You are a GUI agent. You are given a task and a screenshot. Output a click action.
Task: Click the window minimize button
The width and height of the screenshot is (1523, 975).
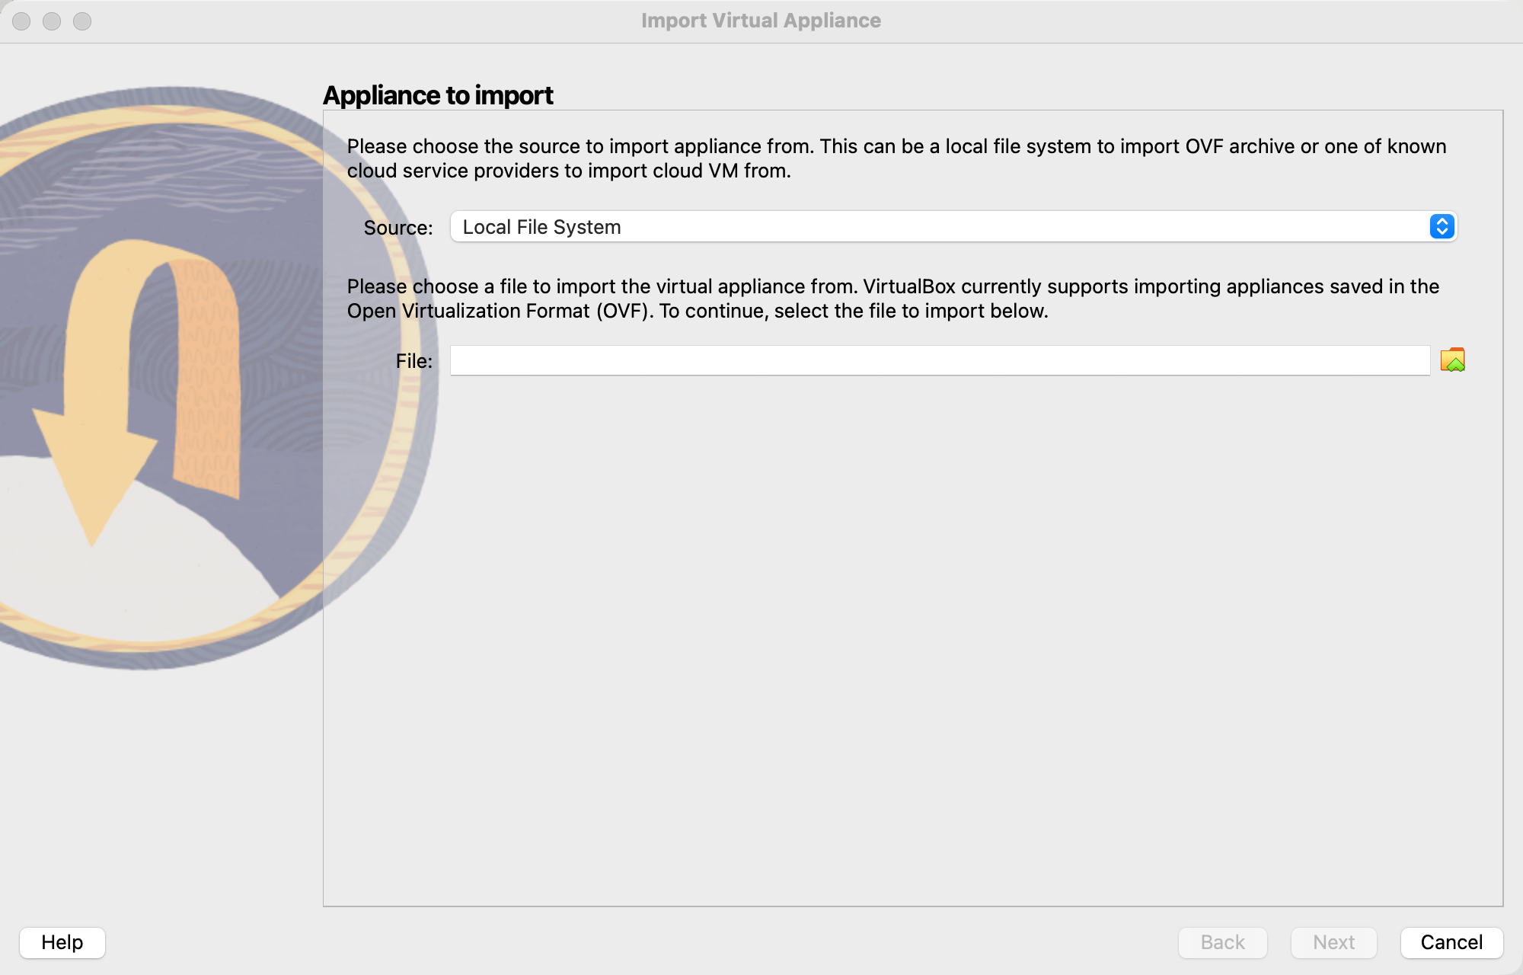52,21
